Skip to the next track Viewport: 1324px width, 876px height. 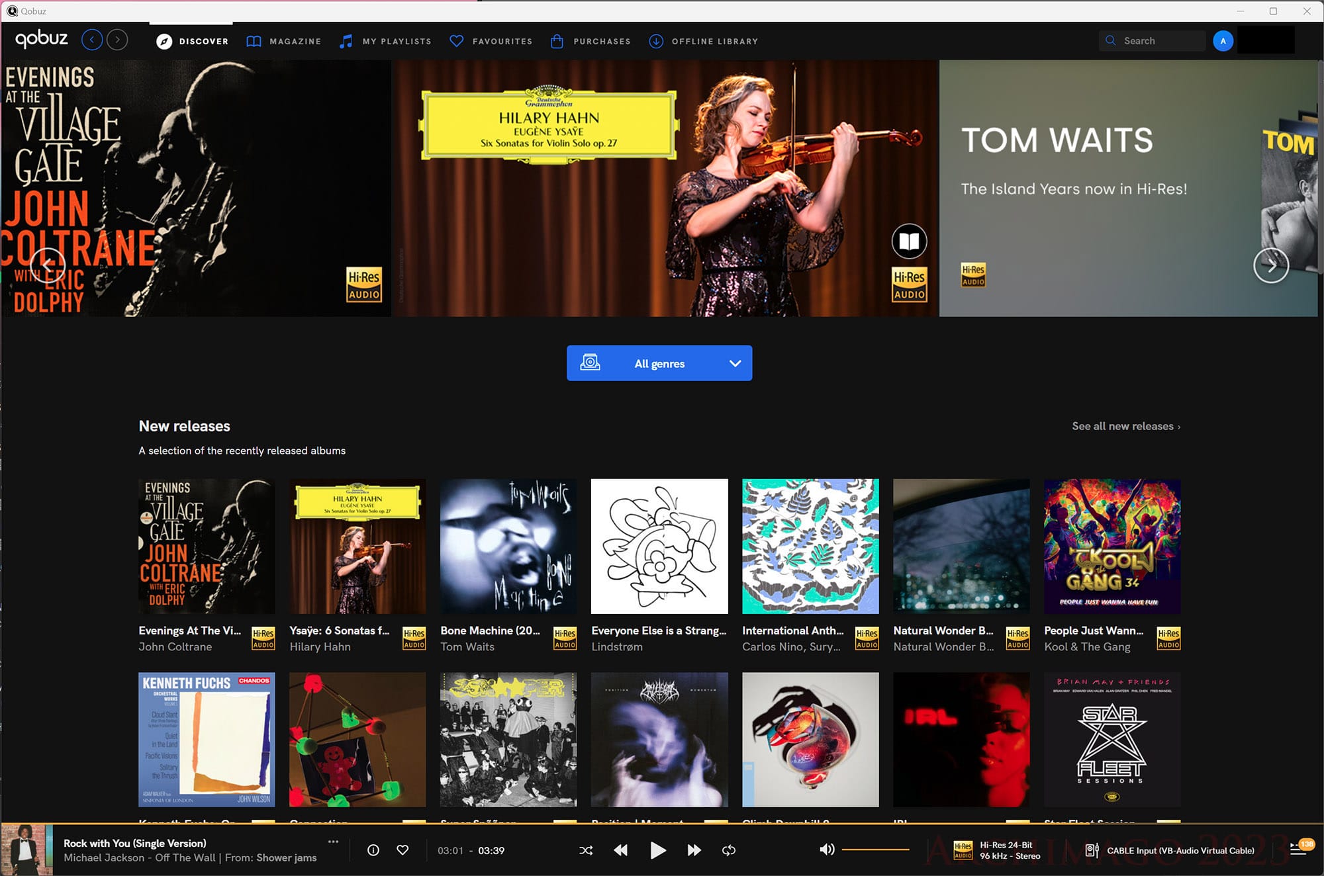pos(694,850)
